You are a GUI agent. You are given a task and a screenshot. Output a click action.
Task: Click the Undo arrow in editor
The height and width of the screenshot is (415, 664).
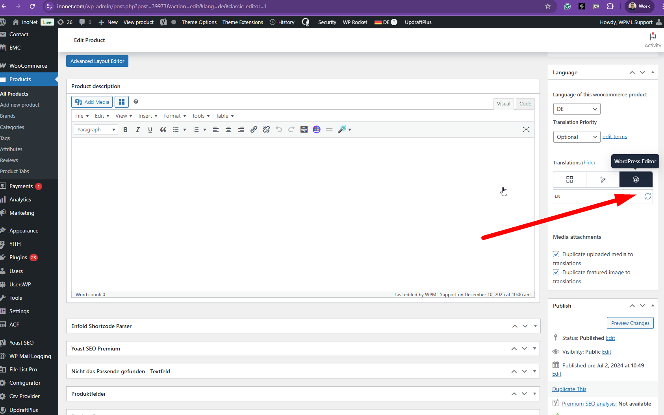[279, 130]
